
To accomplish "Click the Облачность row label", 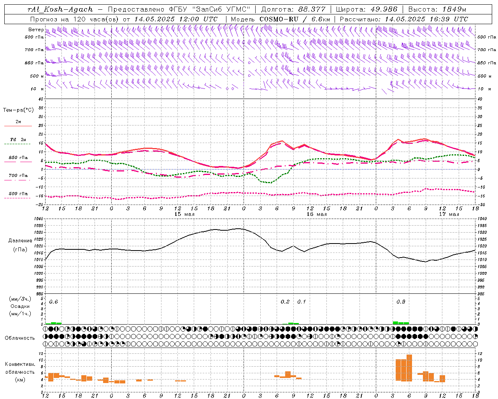I will point(20,338).
